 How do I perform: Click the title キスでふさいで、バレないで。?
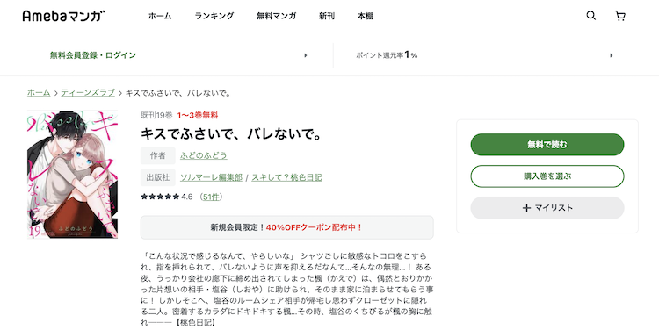pos(231,134)
